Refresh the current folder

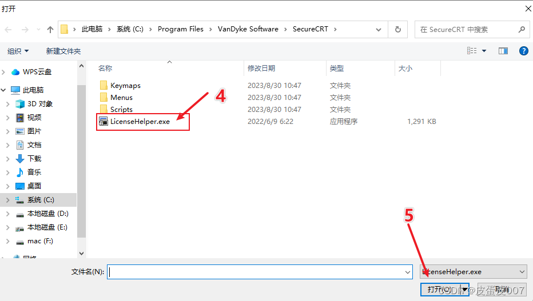[397, 30]
